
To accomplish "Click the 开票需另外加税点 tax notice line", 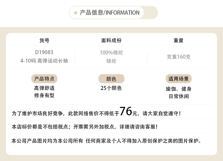I will (x=85, y=127).
